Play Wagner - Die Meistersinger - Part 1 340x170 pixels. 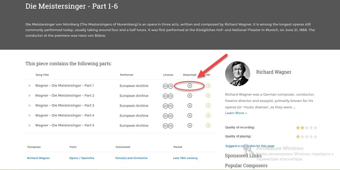tap(30, 86)
